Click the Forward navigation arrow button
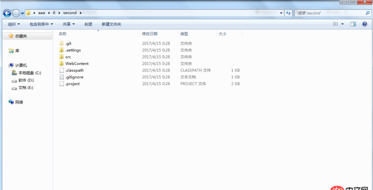The height and width of the screenshot is (190, 373). pyautogui.click(x=16, y=13)
